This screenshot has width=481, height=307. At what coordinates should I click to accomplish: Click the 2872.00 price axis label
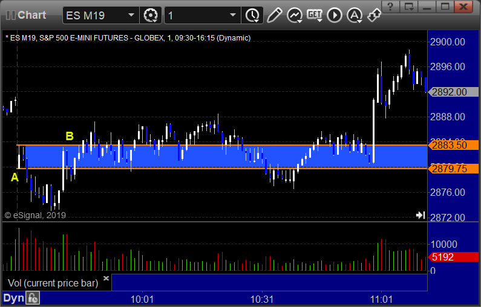[448, 218]
